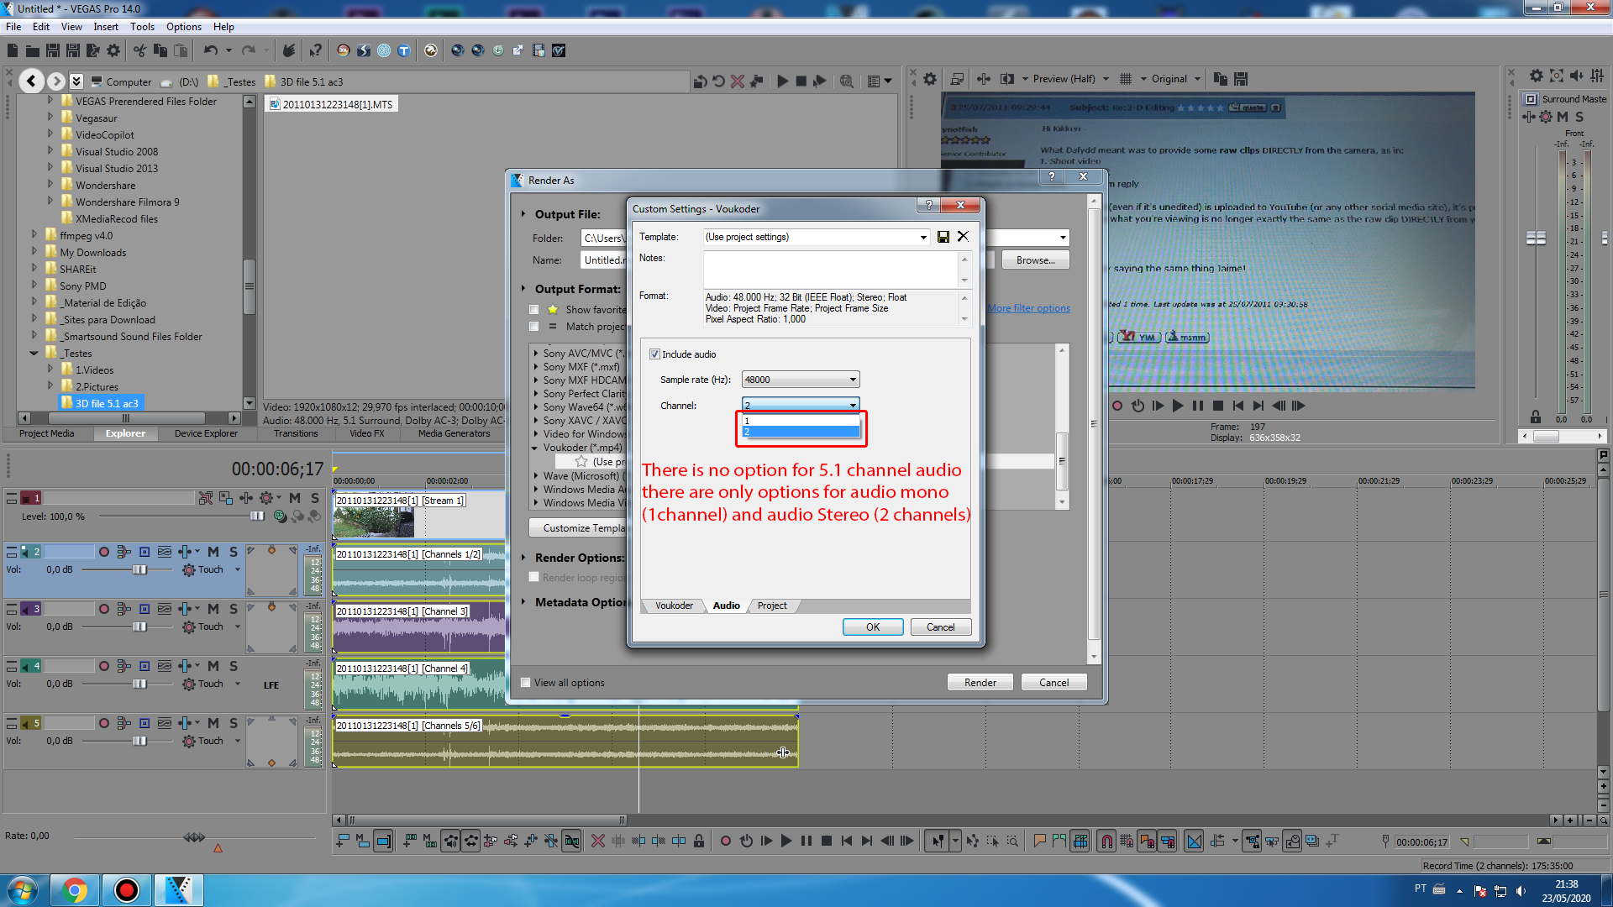1613x907 pixels.
Task: Collapse the _Testes folder in Explorer
Action: point(34,354)
